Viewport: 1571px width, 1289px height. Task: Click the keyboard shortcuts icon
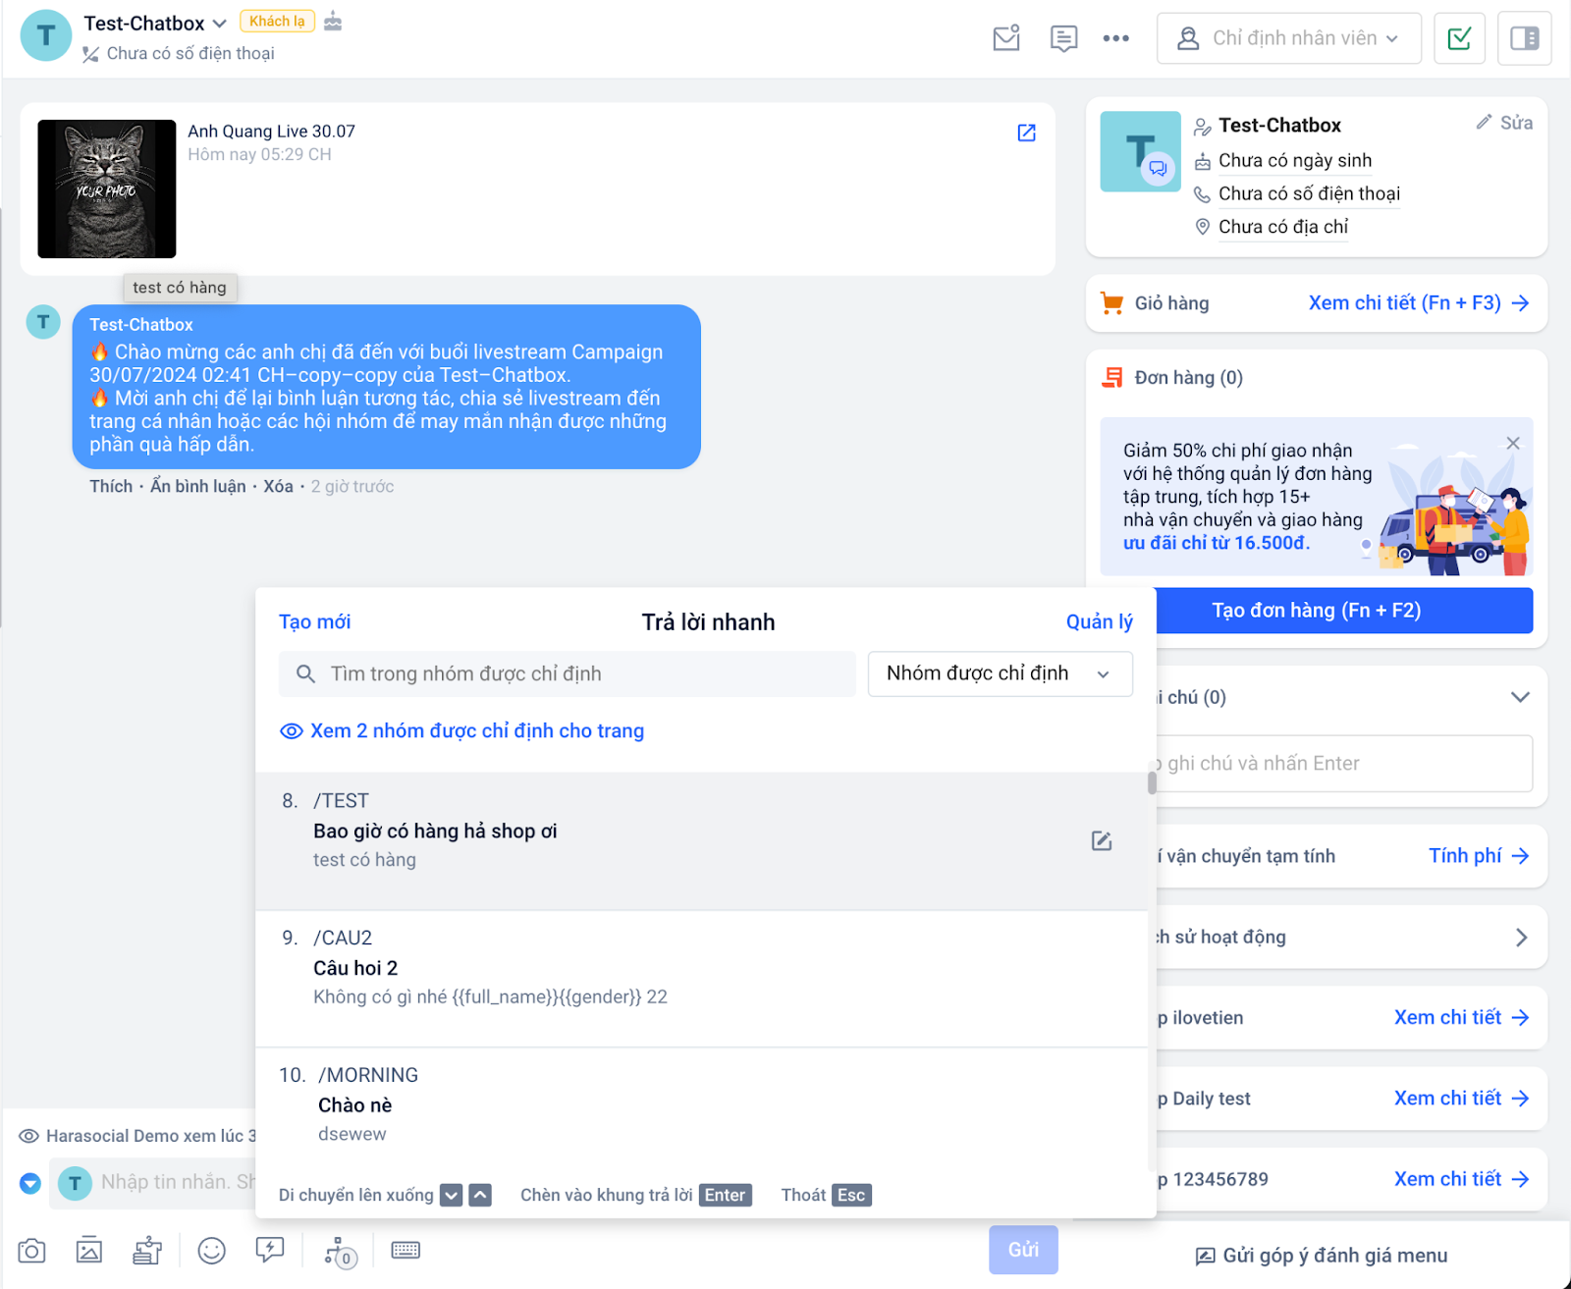tap(406, 1250)
